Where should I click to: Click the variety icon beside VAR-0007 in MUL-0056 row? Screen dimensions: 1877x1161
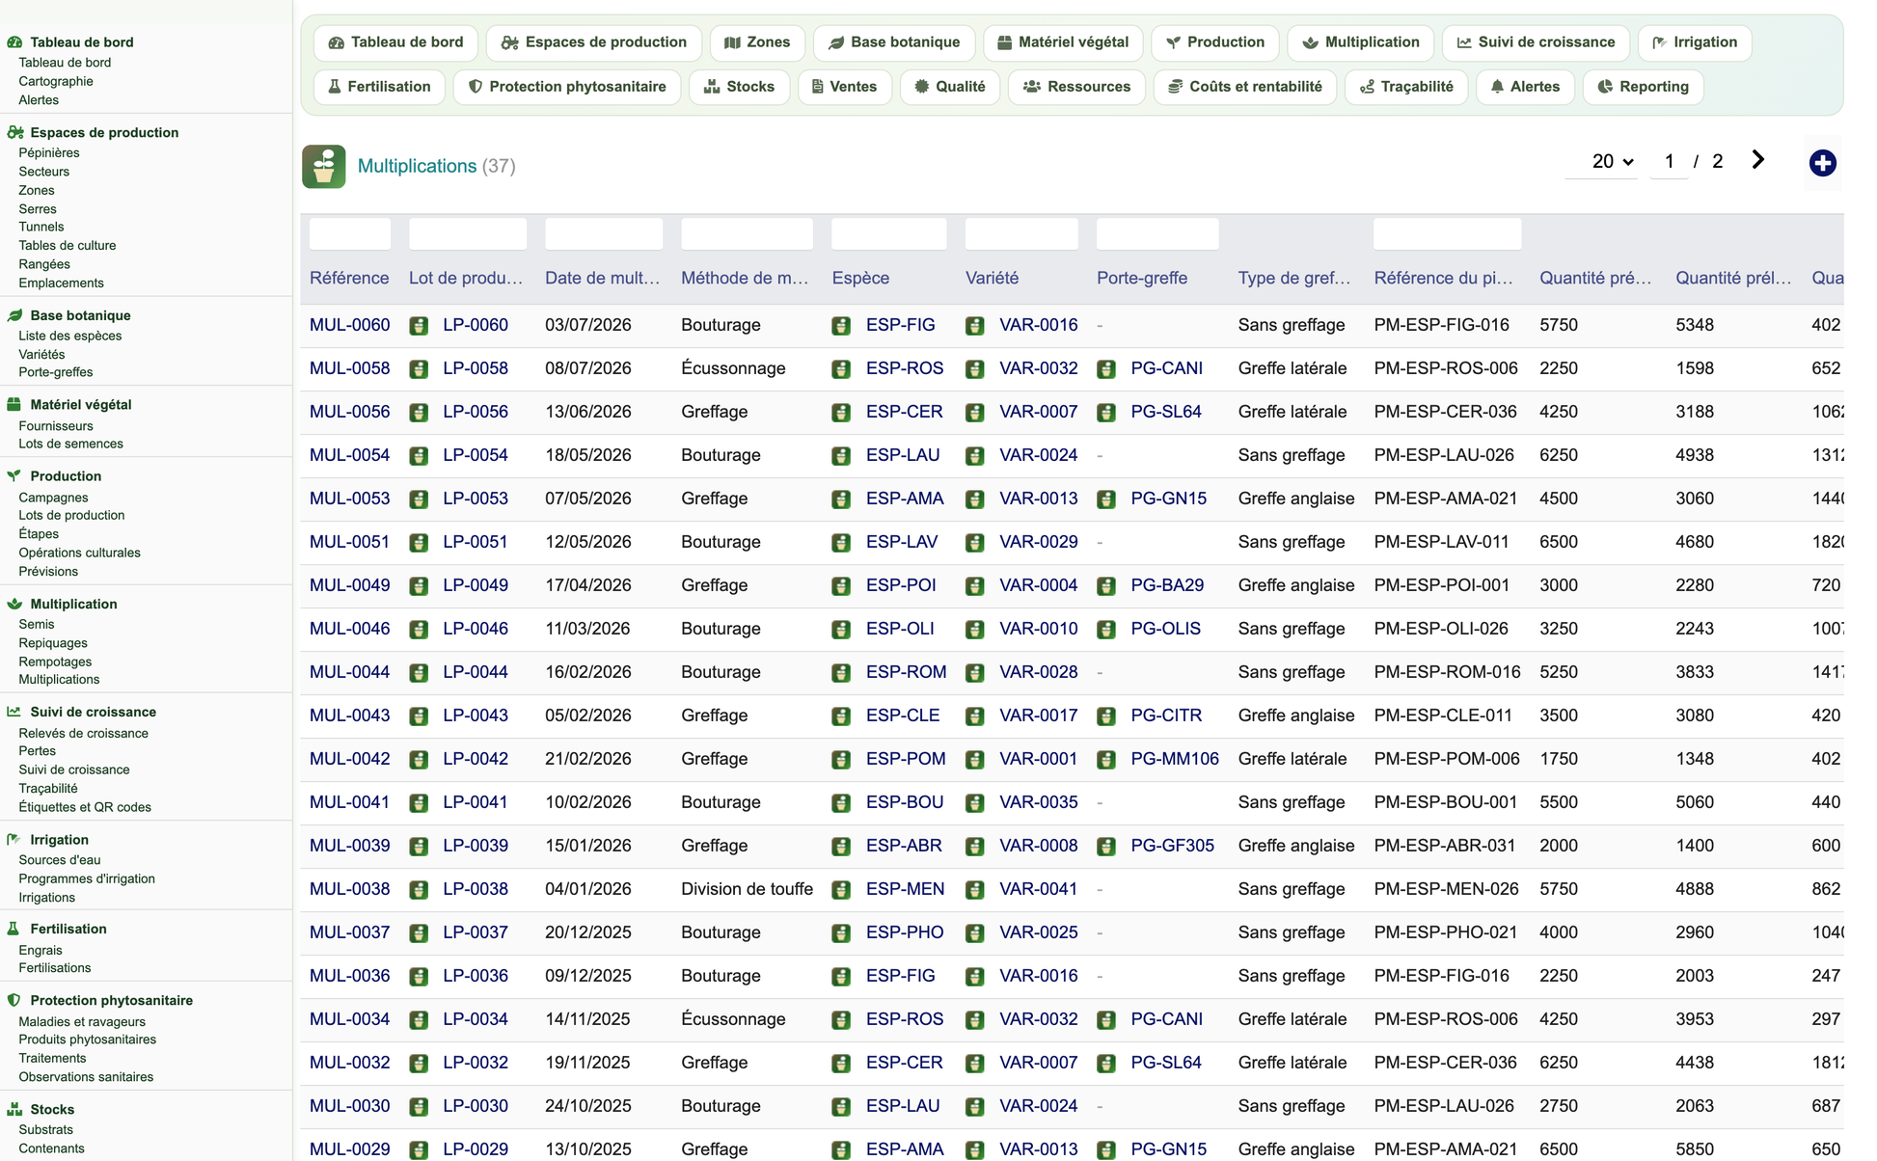[975, 413]
